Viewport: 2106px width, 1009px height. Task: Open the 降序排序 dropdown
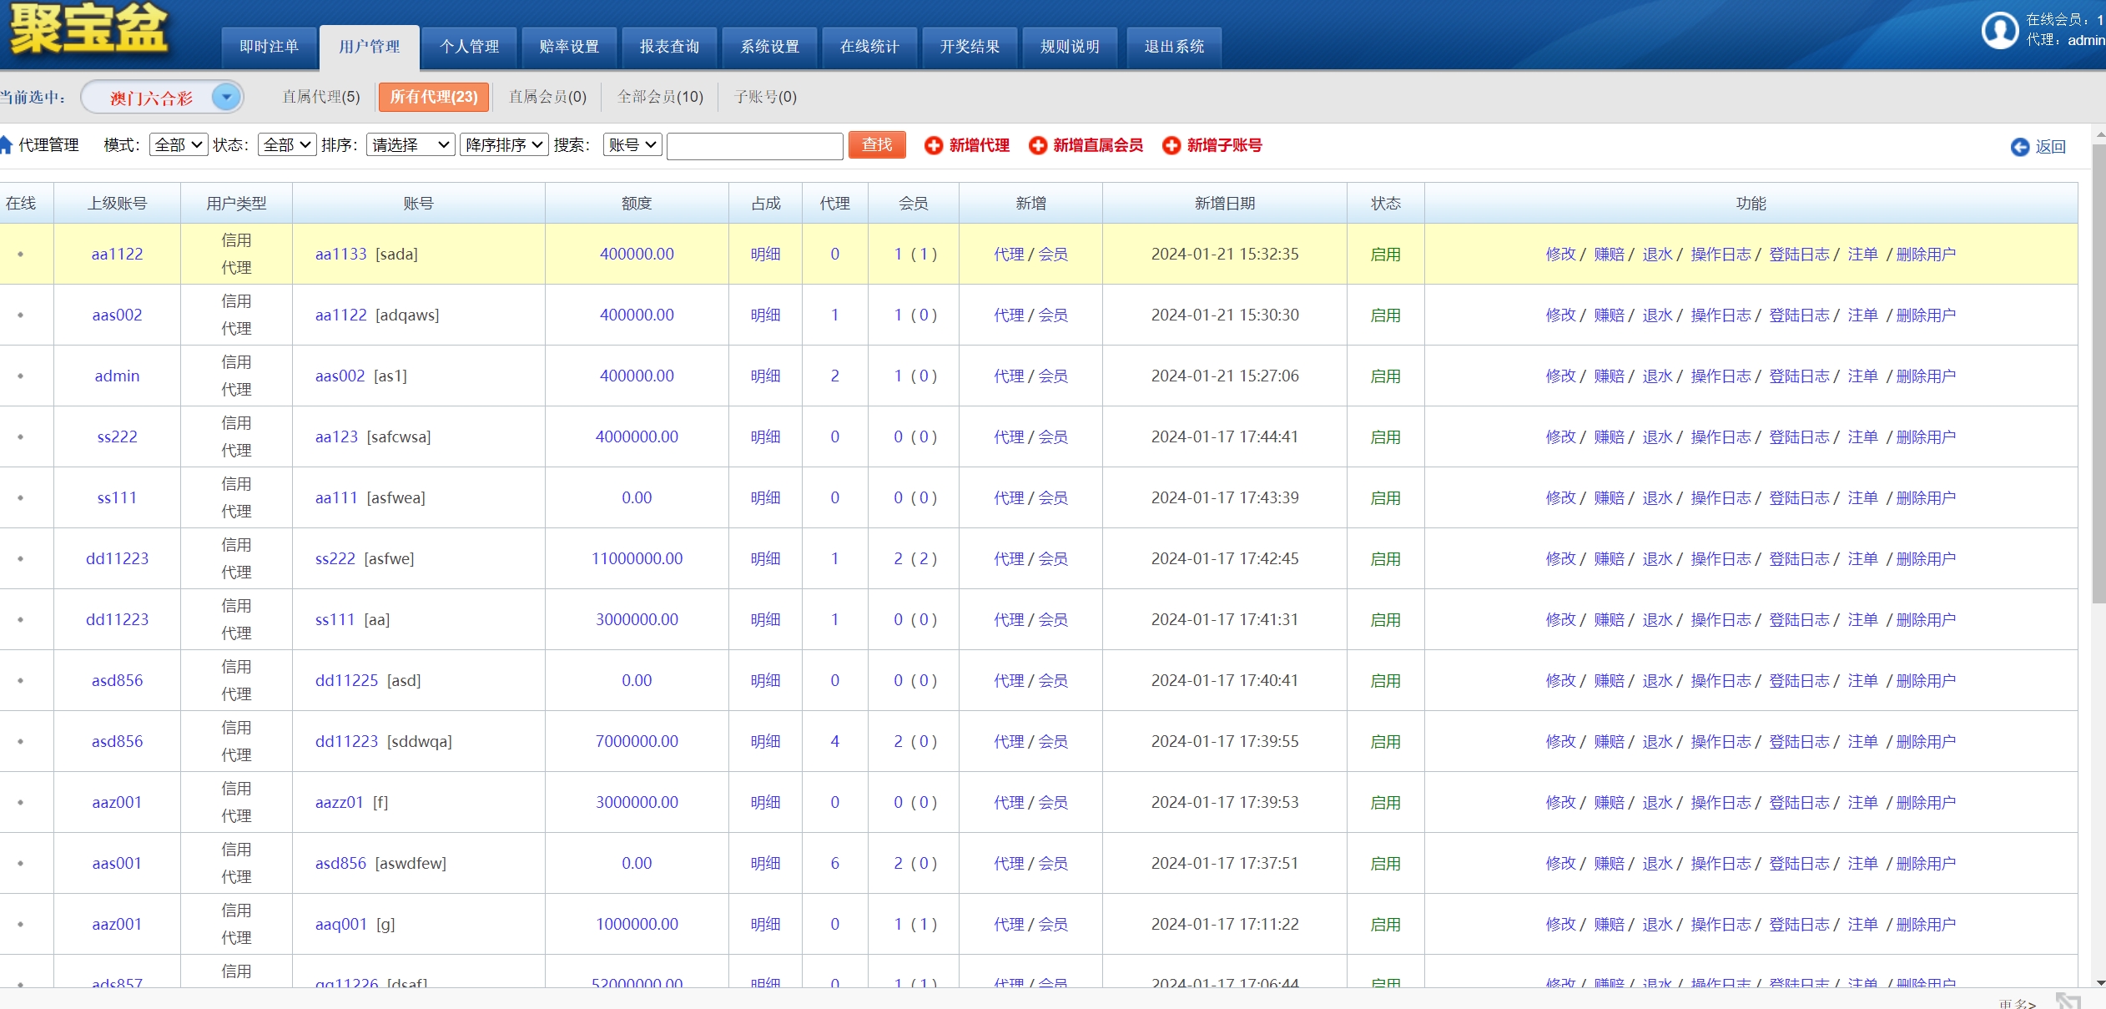(504, 144)
